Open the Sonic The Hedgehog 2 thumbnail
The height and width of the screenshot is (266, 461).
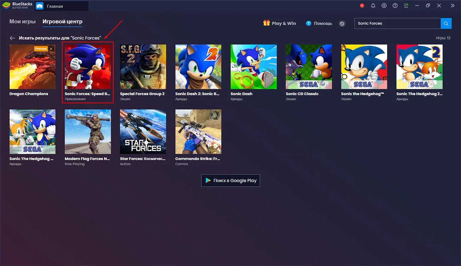(x=420, y=67)
